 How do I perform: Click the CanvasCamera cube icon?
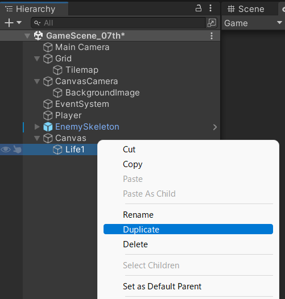[x=48, y=81]
